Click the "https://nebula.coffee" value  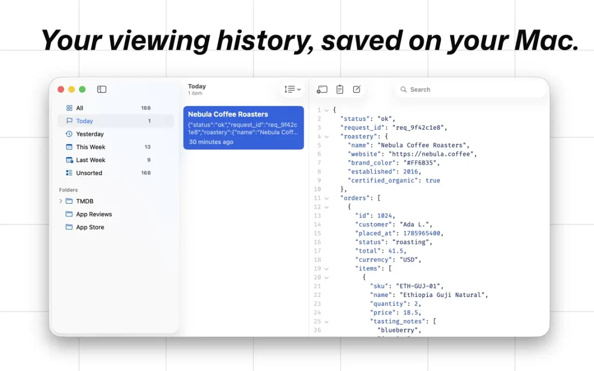click(x=431, y=154)
